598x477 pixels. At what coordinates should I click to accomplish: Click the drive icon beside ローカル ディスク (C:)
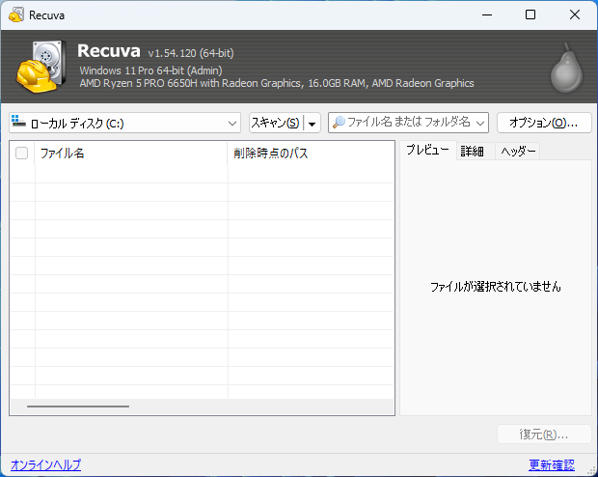(x=18, y=122)
